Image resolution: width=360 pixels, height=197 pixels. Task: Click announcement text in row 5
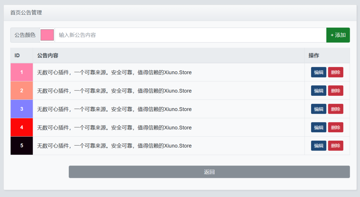[114, 146]
